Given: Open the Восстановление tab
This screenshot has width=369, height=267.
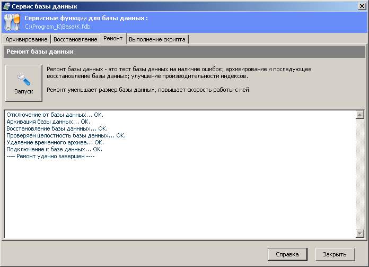Looking at the screenshot, I should [x=76, y=39].
